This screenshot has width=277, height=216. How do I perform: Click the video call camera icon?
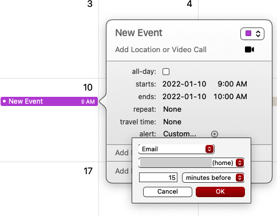click(x=250, y=50)
